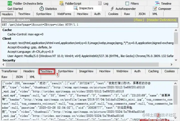The image size is (180, 121).
Task: Click the request headers scroll up arrow
Action: pyautogui.click(x=176, y=30)
